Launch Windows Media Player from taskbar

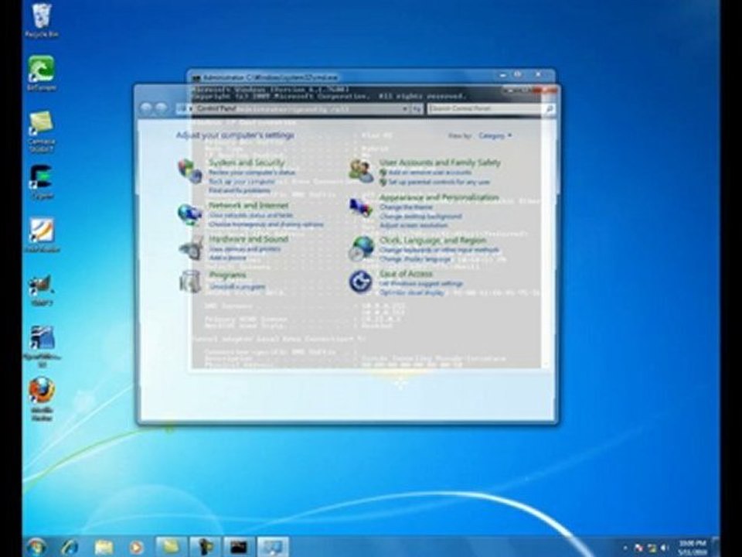pyautogui.click(x=136, y=548)
